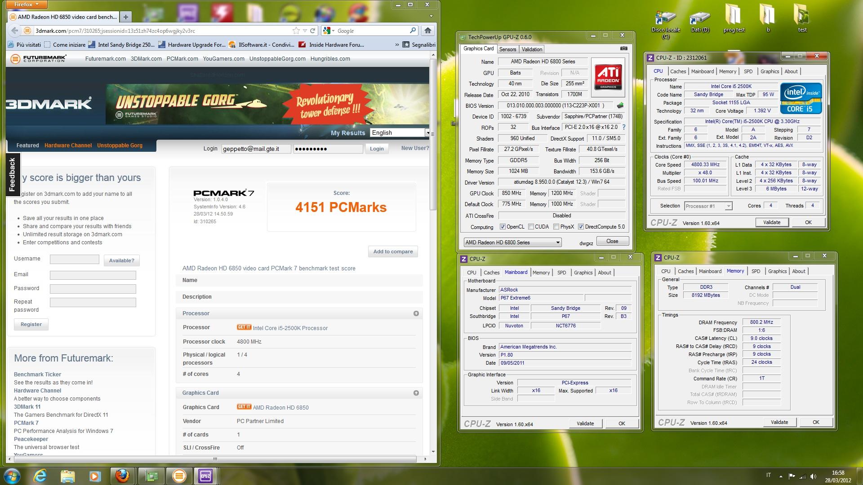The width and height of the screenshot is (863, 485).
Task: Click Validate in the CPU-Z ID window
Action: (x=771, y=222)
